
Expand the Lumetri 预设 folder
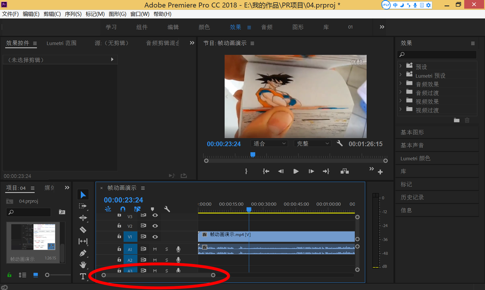point(401,75)
